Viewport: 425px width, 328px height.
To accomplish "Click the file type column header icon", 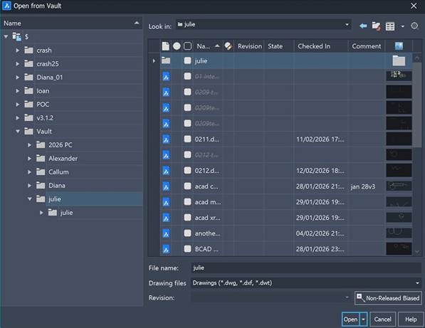I will pos(166,46).
